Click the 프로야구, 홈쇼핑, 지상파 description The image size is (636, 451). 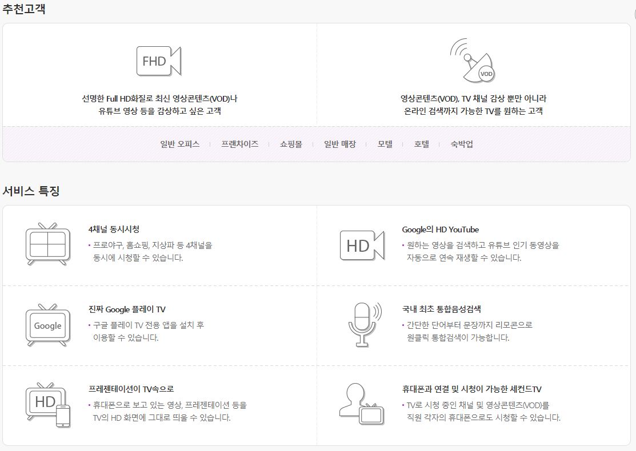click(153, 245)
